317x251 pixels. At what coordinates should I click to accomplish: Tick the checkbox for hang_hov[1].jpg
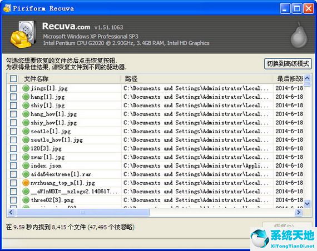(13, 114)
